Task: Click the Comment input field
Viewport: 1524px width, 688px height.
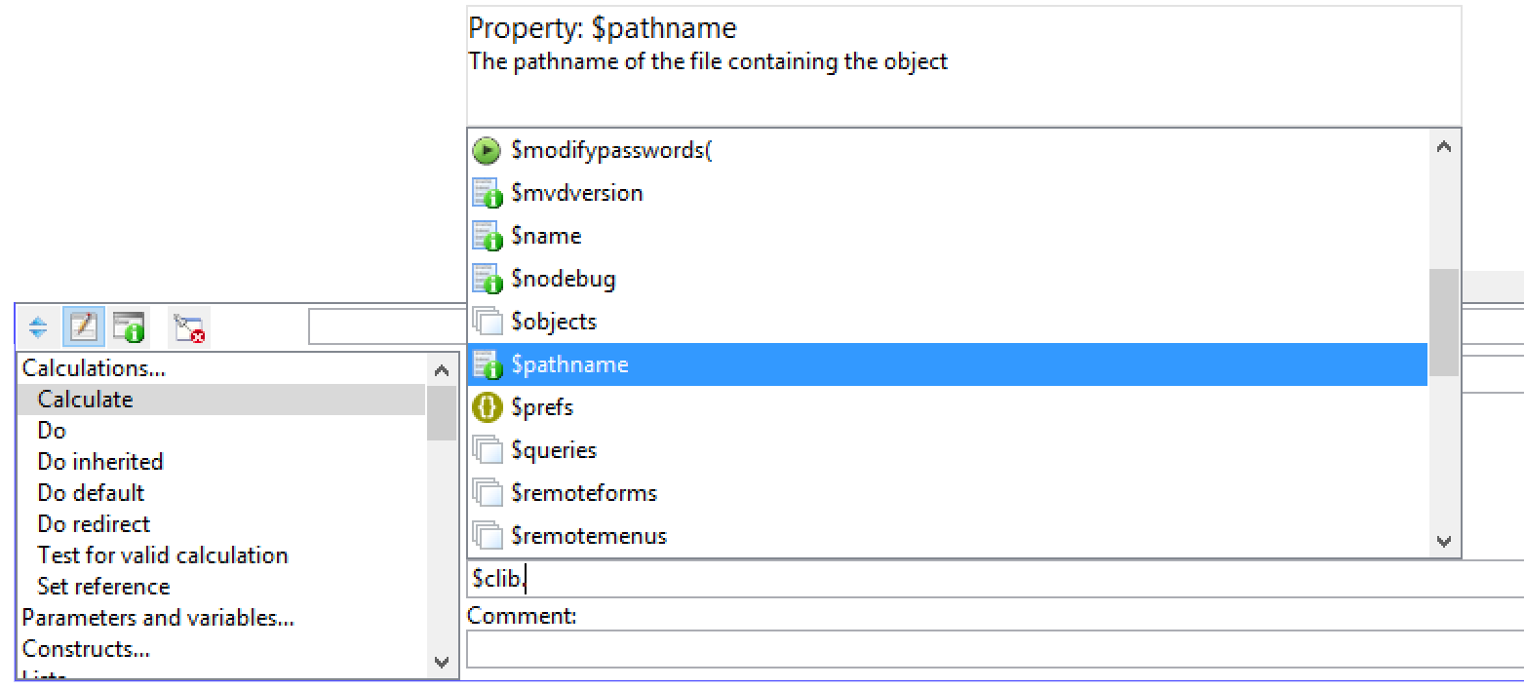Action: pyautogui.click(x=995, y=648)
